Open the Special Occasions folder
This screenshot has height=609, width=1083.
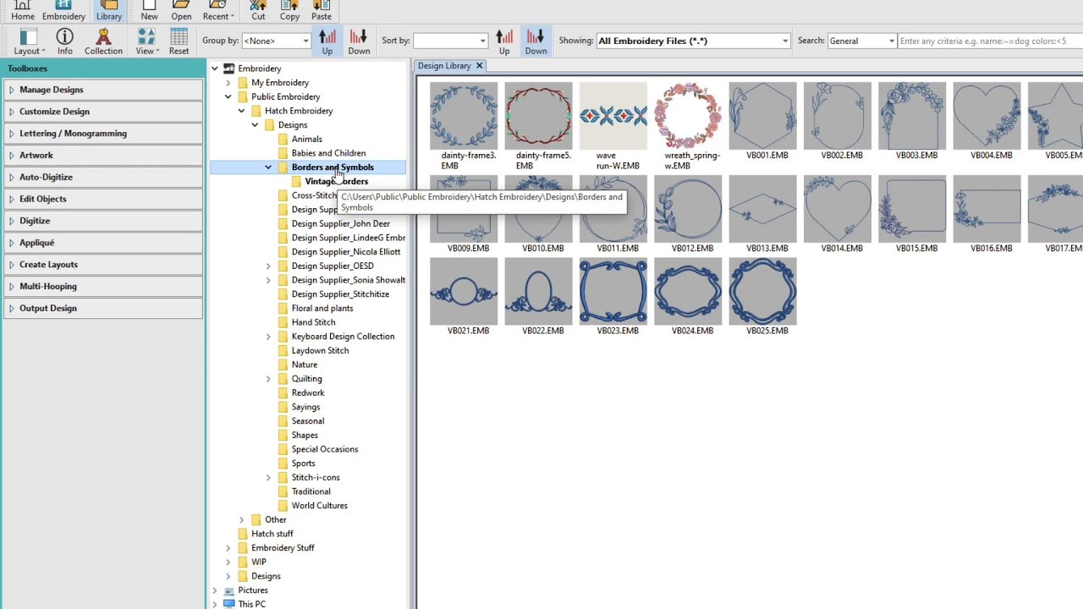tap(325, 449)
